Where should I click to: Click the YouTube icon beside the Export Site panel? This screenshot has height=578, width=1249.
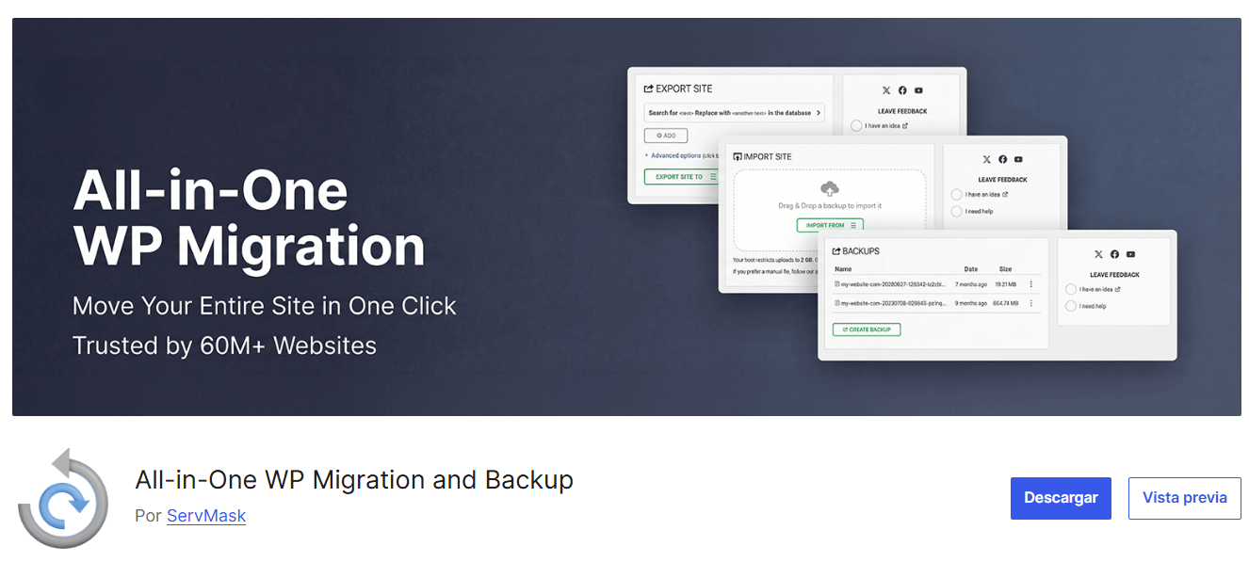click(918, 90)
